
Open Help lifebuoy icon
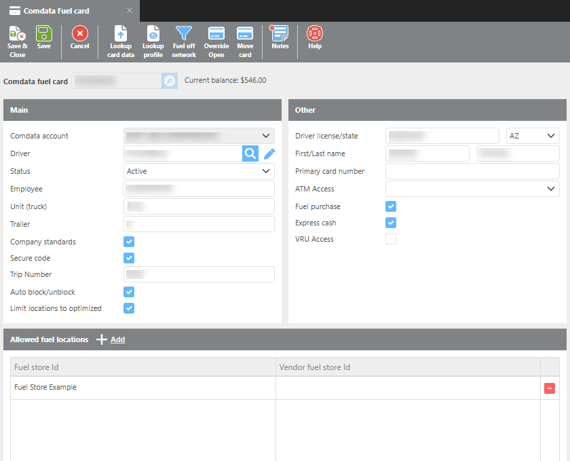point(314,33)
